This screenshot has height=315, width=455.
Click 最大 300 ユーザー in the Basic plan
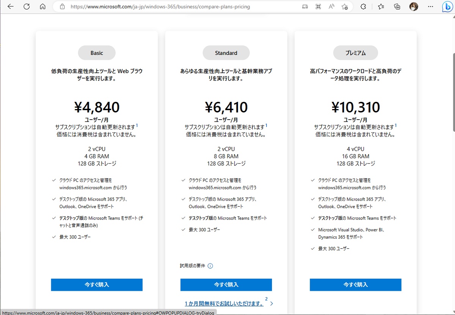coord(75,237)
